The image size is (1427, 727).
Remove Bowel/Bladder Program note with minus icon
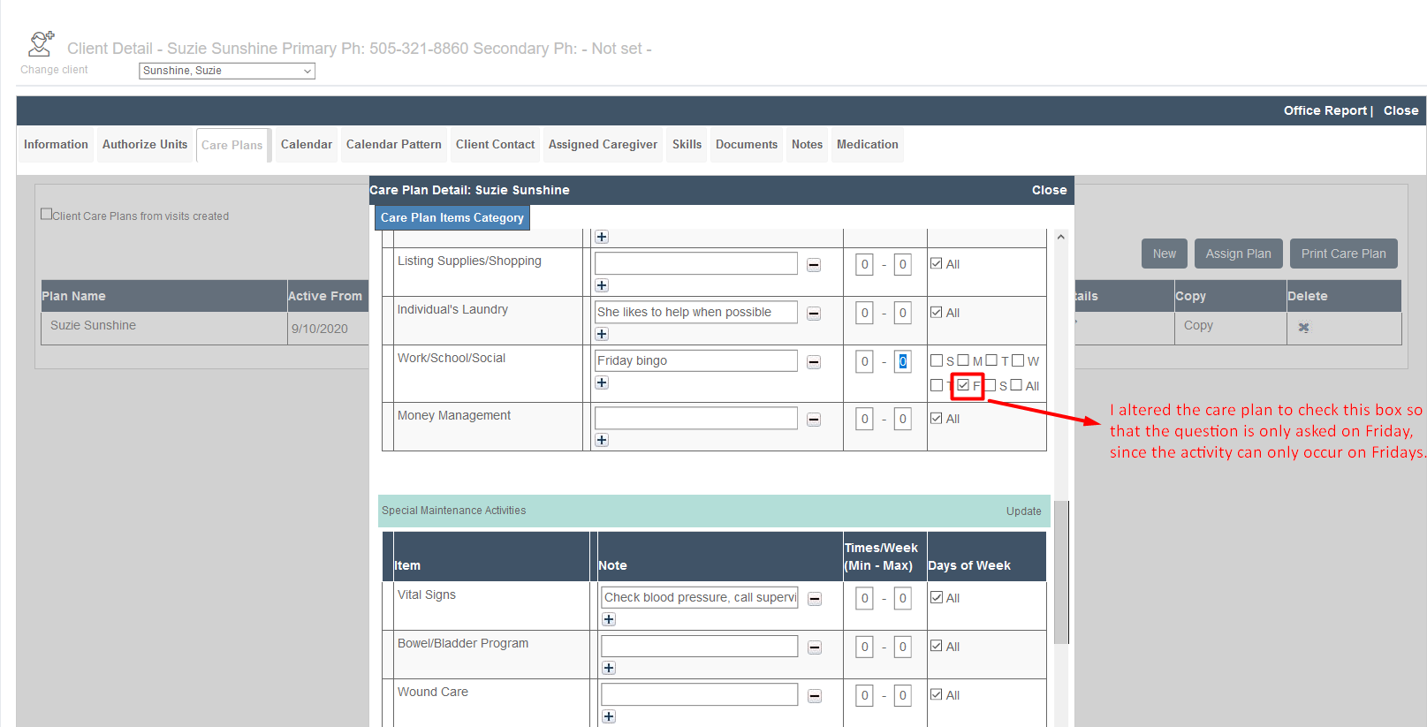815,647
